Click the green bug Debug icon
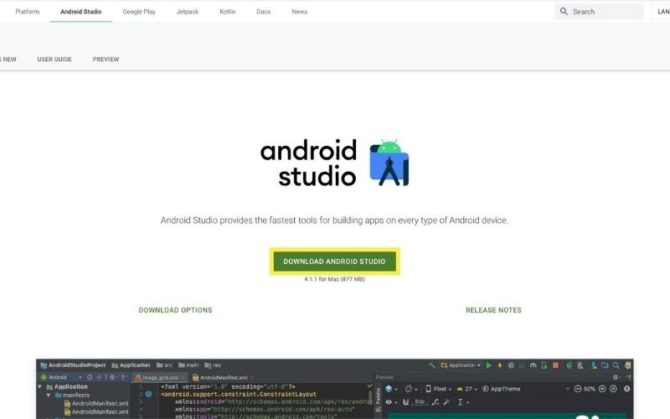The height and width of the screenshot is (419, 670). [x=511, y=365]
